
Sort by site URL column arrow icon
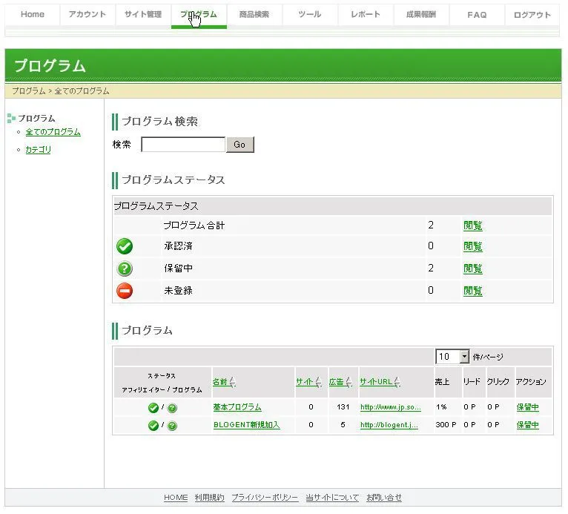tap(397, 383)
